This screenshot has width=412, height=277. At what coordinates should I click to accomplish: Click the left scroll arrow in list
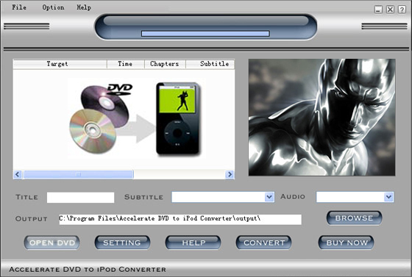[18, 174]
